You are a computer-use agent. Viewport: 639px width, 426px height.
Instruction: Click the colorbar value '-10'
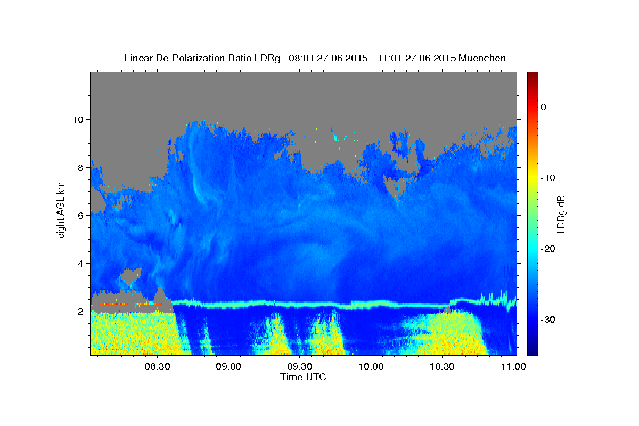(548, 178)
